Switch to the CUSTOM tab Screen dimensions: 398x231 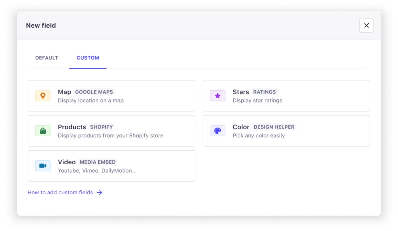[x=88, y=58]
